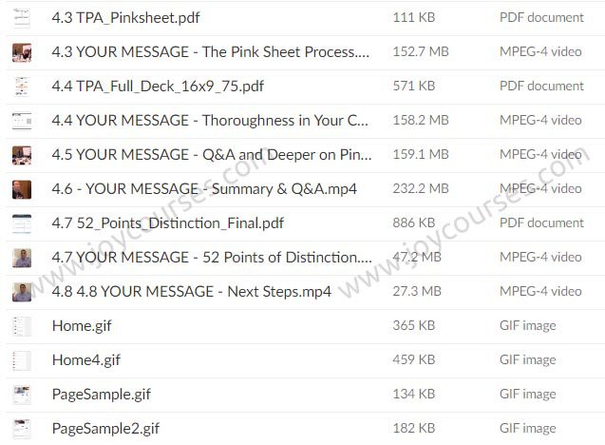Select the PageSample2.gif thumbnail icon

22,429
